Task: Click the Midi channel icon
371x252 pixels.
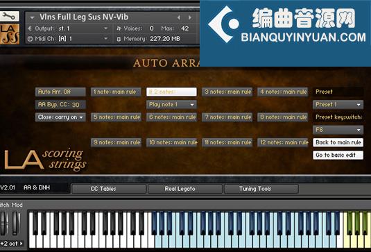Action: click(30, 39)
